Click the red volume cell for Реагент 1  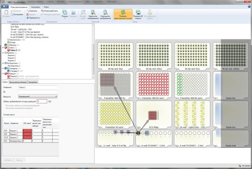(x=27, y=131)
